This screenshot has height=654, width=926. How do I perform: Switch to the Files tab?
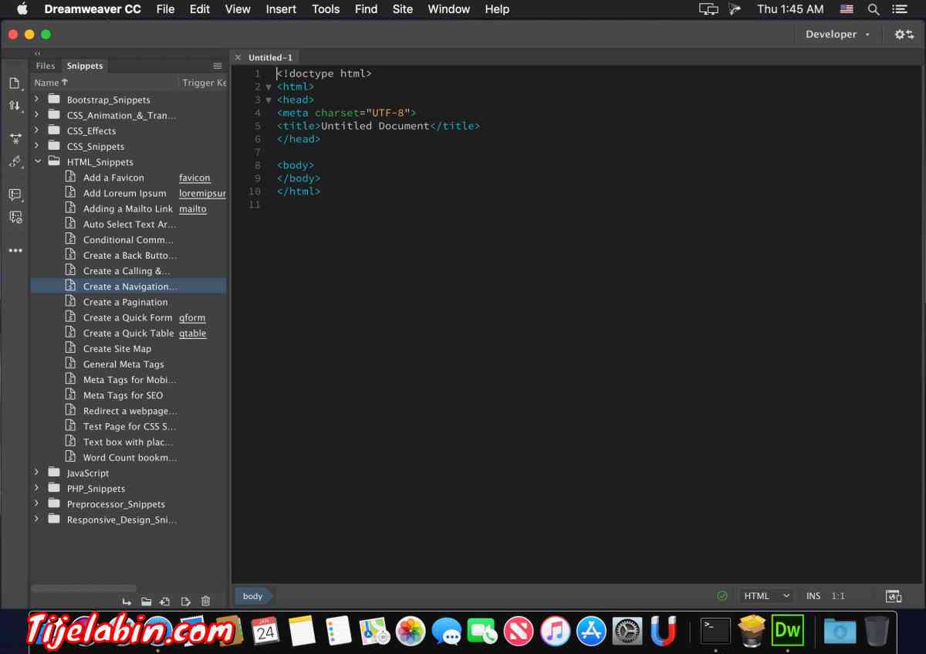tap(46, 66)
